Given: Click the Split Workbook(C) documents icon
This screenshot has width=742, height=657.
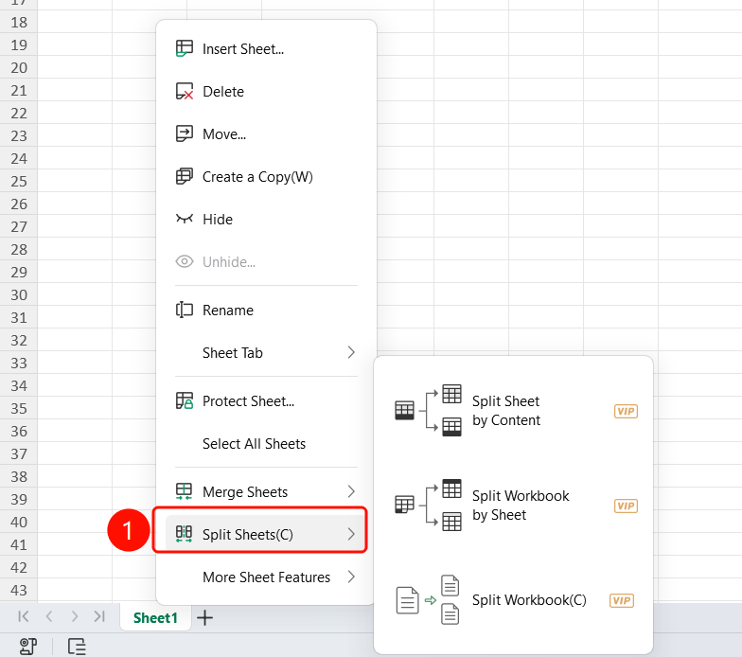Looking at the screenshot, I should (428, 600).
